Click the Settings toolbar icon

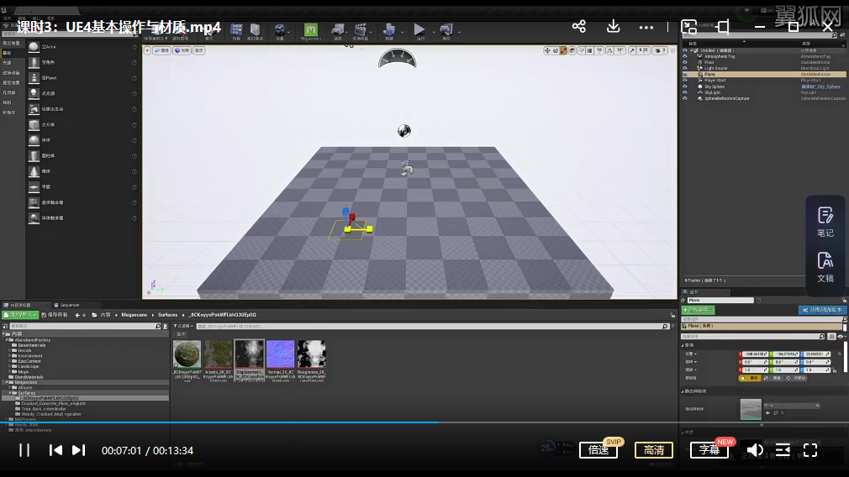tap(280, 31)
